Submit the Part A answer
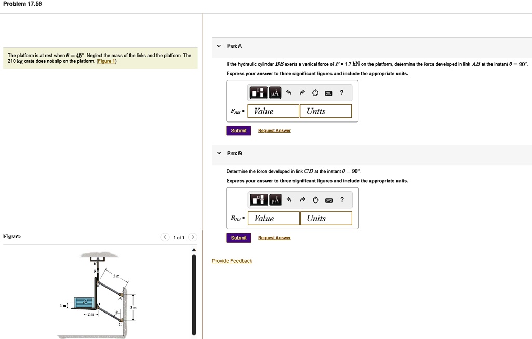Screen dimensions: 532x339 238,130
